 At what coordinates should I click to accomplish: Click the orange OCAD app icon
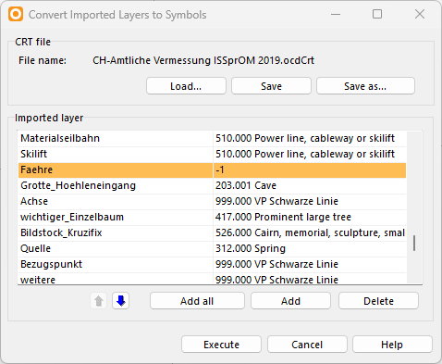pos(16,14)
